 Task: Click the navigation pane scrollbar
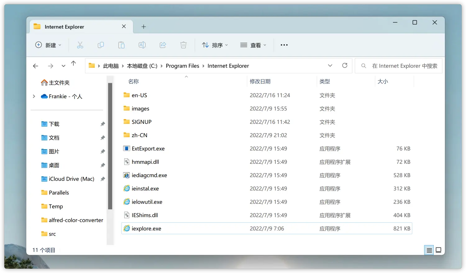[x=110, y=146]
